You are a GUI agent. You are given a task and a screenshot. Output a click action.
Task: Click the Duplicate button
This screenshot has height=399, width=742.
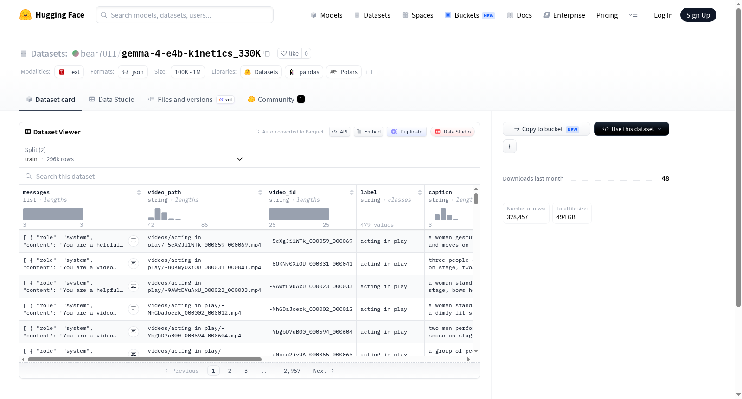coord(406,132)
